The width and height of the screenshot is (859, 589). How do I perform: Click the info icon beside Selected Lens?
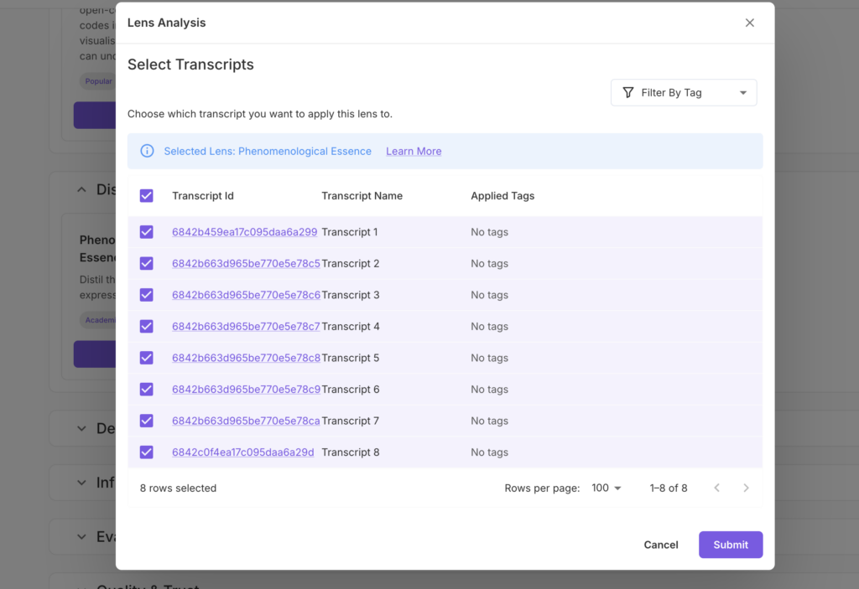pyautogui.click(x=147, y=151)
